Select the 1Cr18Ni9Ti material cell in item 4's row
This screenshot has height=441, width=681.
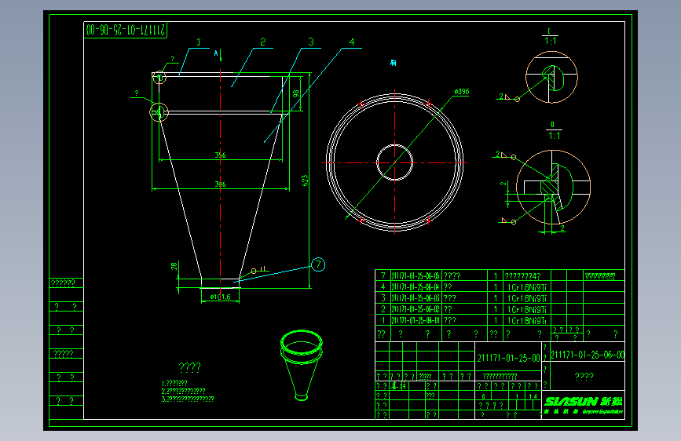(x=527, y=287)
